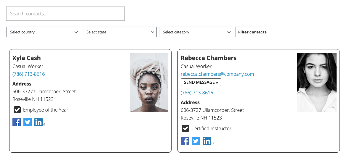This screenshot has height=158, width=349.
Task: Click the SEND MESSAGE button
Action: [x=201, y=82]
